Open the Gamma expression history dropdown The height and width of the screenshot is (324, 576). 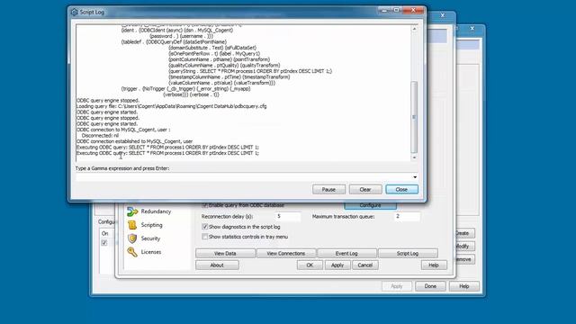415,177
